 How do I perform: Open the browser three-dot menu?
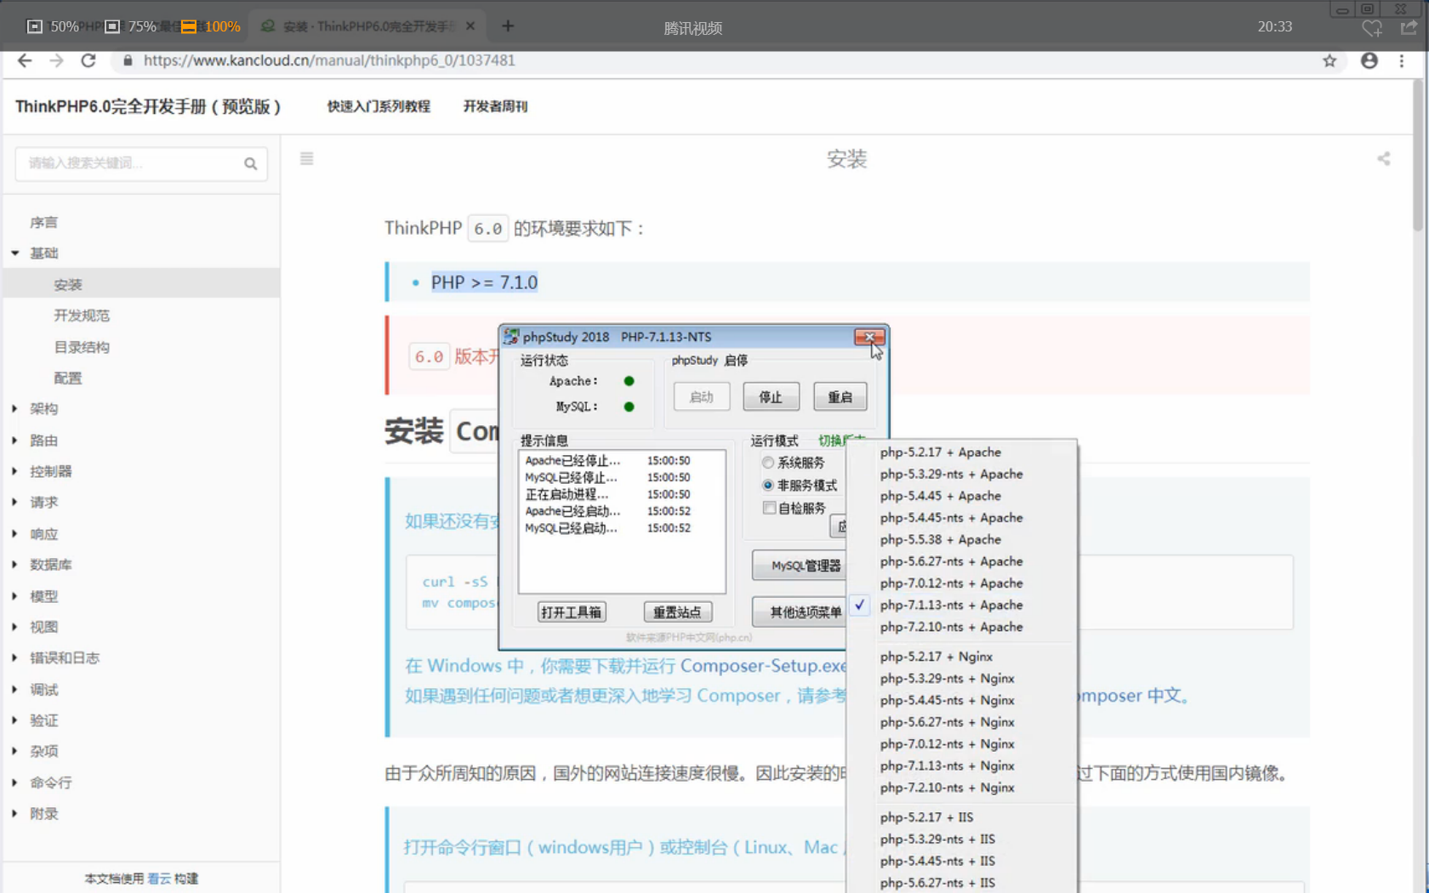pyautogui.click(x=1402, y=60)
